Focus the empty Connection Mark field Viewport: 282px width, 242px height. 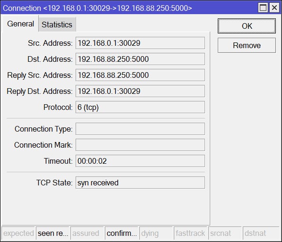coord(140,145)
